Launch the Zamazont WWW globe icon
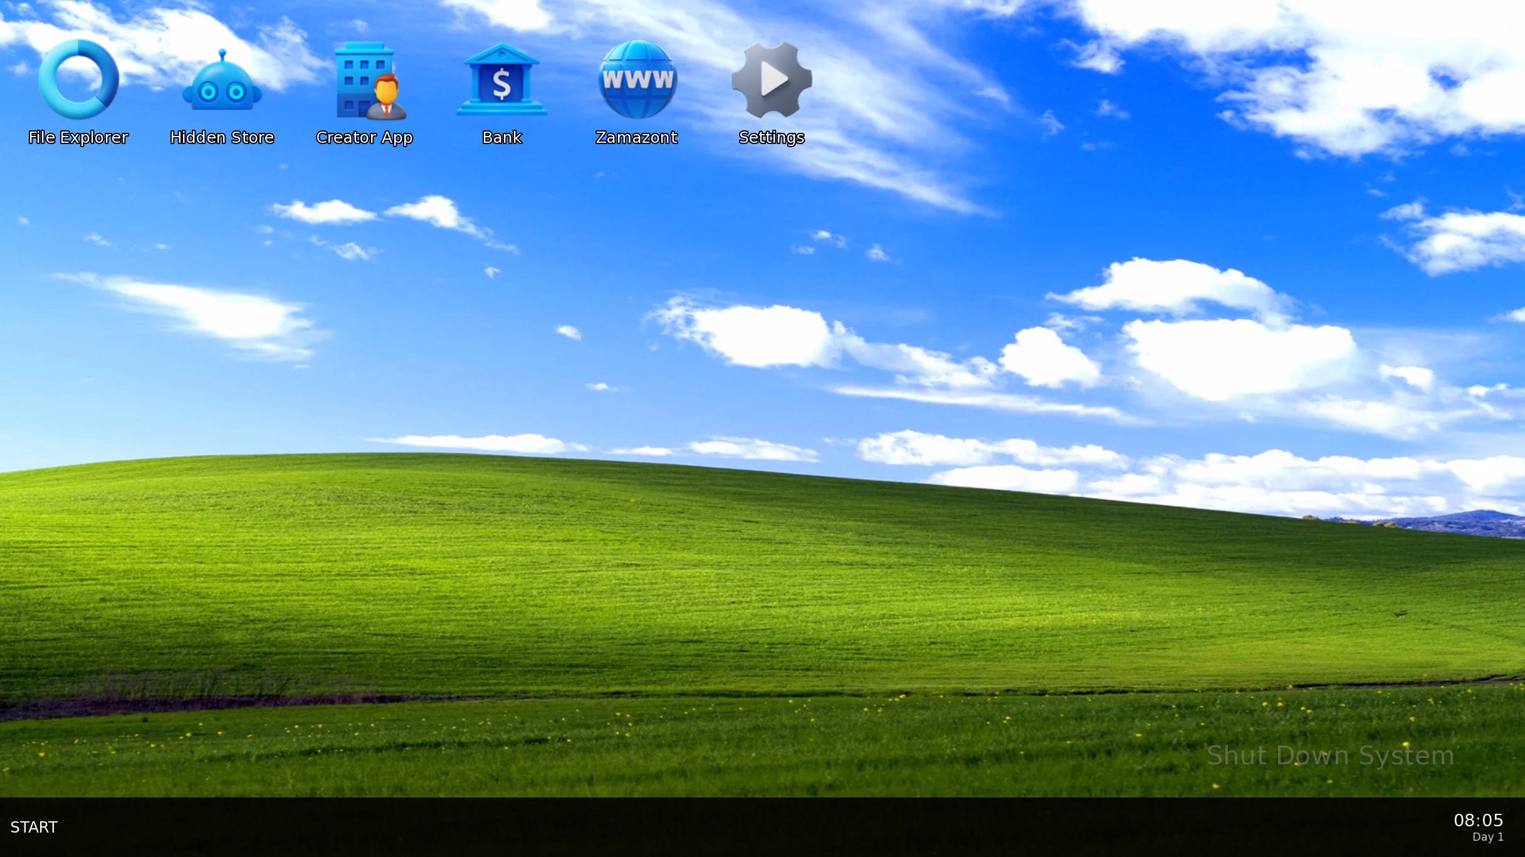The width and height of the screenshot is (1525, 857). click(x=637, y=80)
